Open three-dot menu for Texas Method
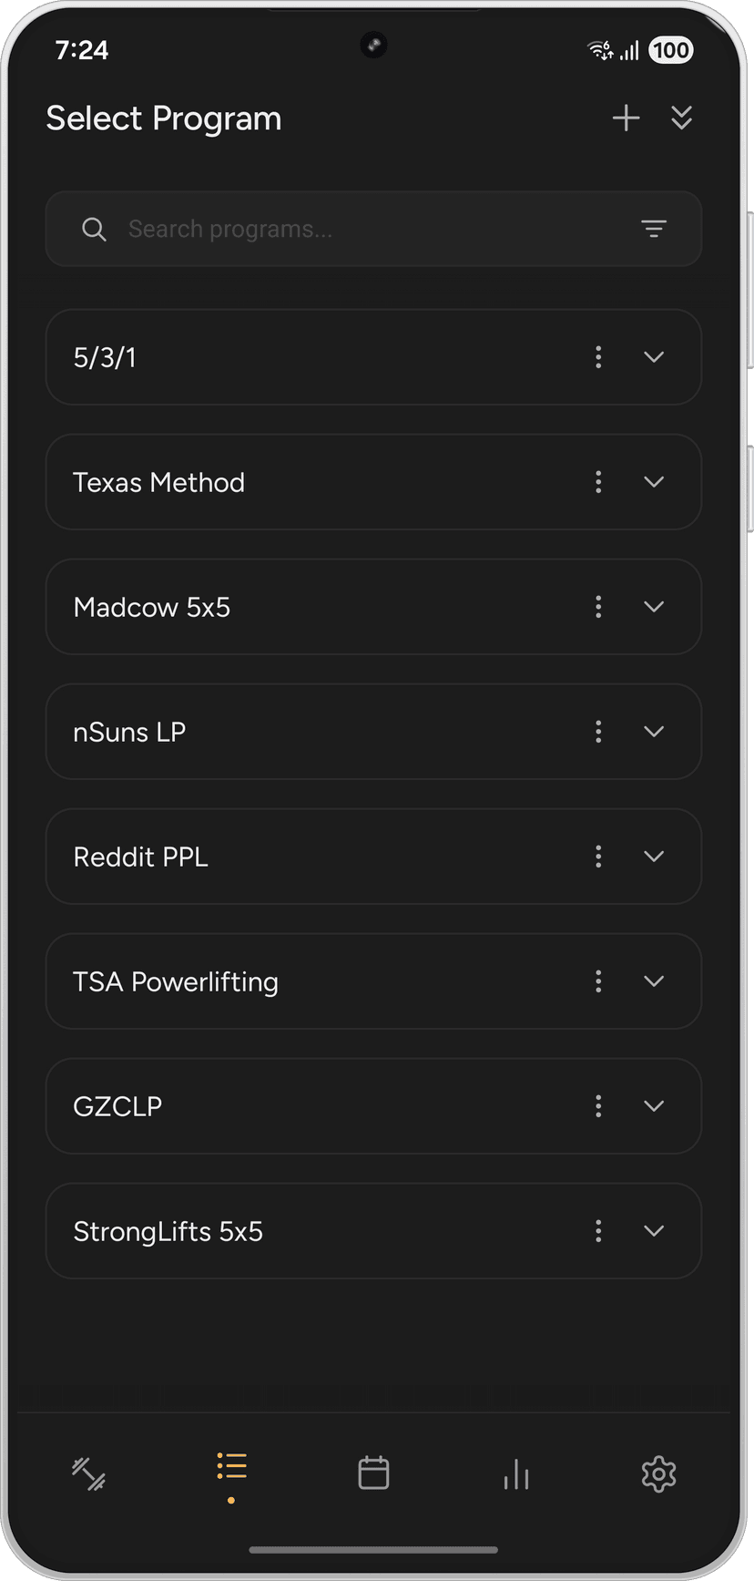 click(x=598, y=482)
